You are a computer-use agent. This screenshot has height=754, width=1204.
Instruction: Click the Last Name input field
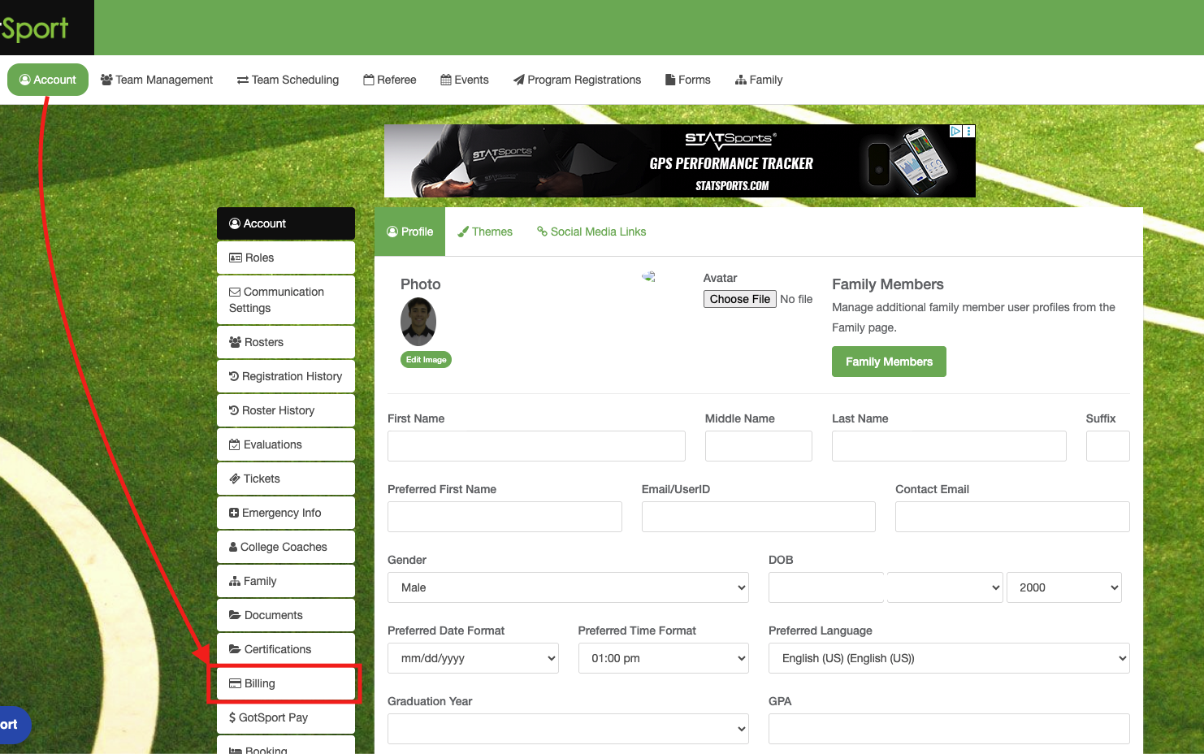click(949, 446)
